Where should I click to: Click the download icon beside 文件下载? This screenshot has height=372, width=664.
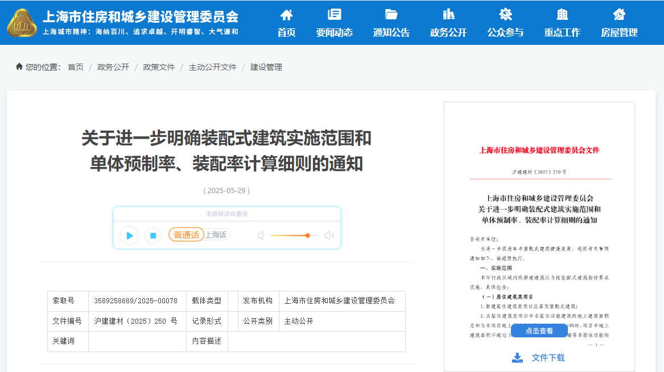pos(517,358)
